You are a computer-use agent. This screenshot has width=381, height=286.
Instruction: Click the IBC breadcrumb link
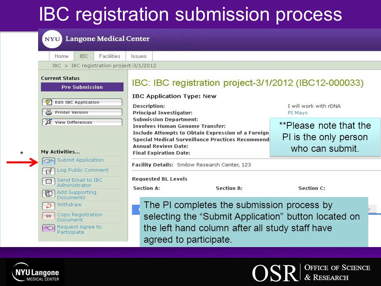click(57, 66)
